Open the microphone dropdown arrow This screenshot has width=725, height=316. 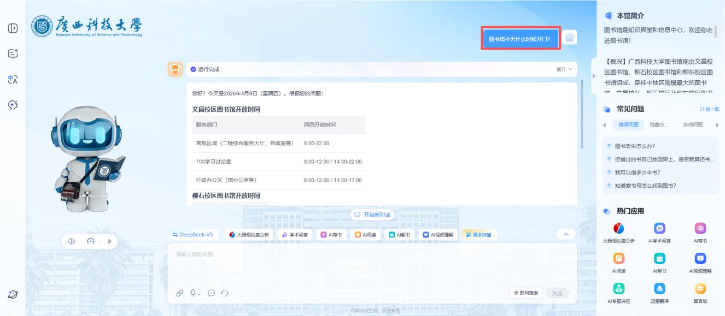click(x=199, y=294)
